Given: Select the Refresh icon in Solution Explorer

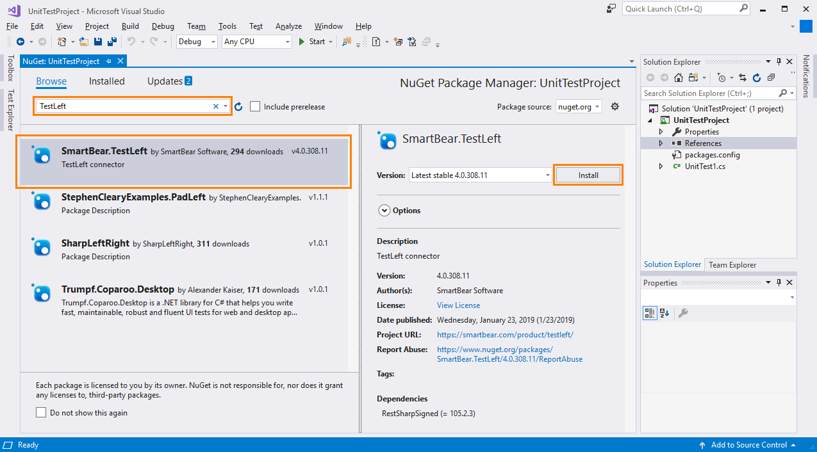Looking at the screenshot, I should click(x=758, y=77).
